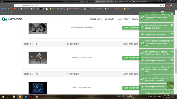Open the taskbar clock showing 2:28 AM
177x99 pixels.
tap(166, 97)
